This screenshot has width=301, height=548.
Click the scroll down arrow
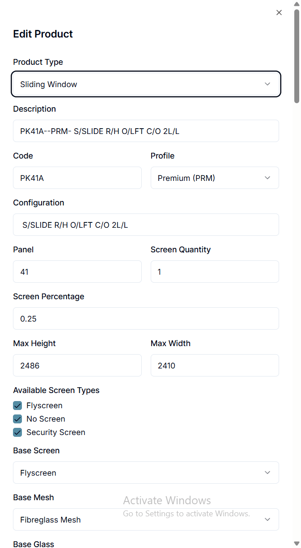tap(296, 543)
